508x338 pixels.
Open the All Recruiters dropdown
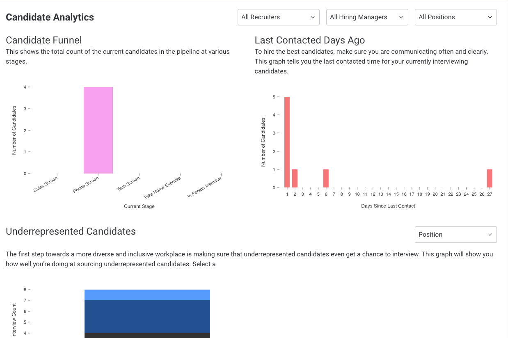pos(278,17)
